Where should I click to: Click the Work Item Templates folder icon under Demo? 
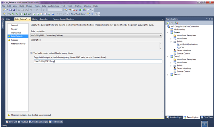175,36
